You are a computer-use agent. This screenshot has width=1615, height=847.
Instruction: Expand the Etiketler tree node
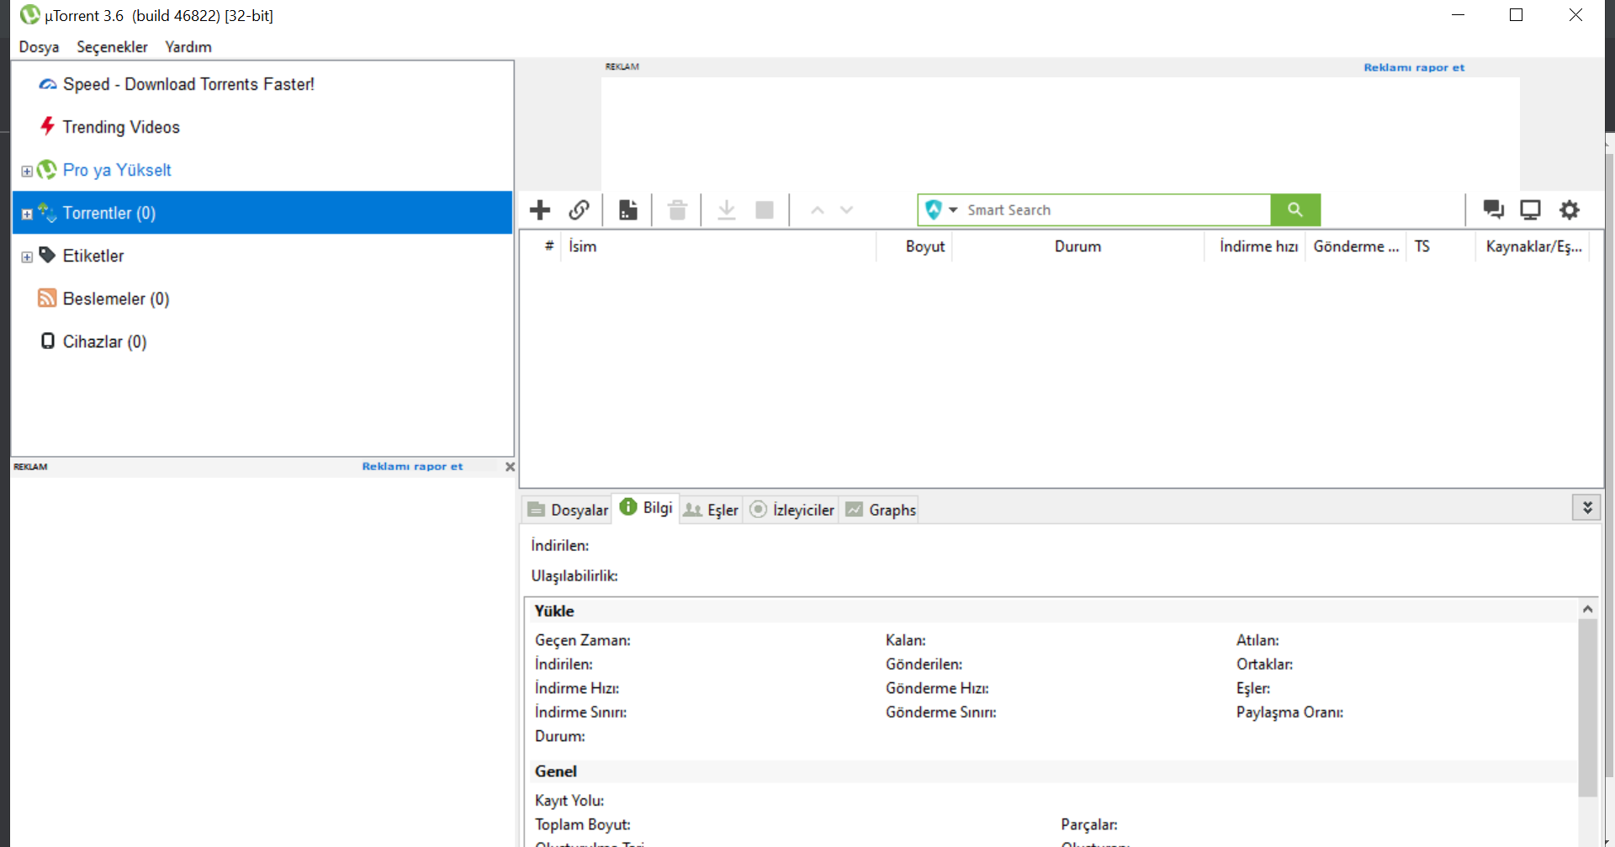(x=27, y=257)
